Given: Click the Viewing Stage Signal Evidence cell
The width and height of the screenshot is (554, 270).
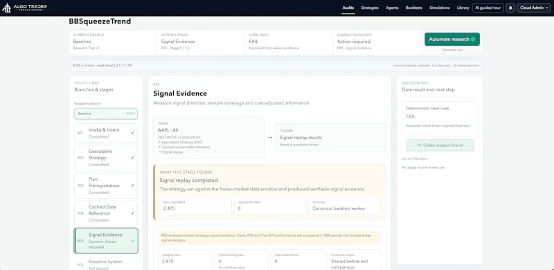Looking at the screenshot, I should (x=201, y=42).
